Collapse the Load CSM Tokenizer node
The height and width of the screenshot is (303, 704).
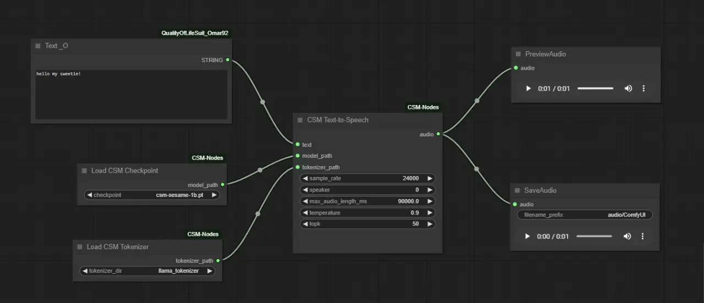(x=80, y=247)
